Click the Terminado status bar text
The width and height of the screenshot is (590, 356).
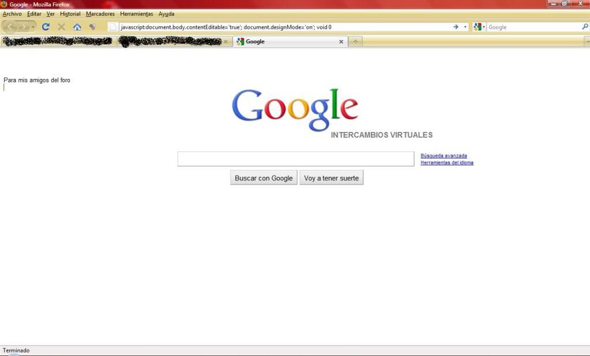(16, 350)
